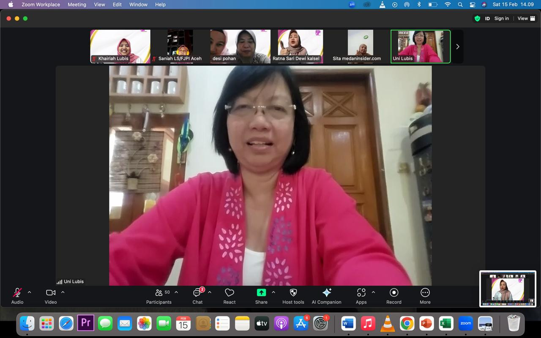Start screen sharing with Share
The image size is (541, 338).
261,296
